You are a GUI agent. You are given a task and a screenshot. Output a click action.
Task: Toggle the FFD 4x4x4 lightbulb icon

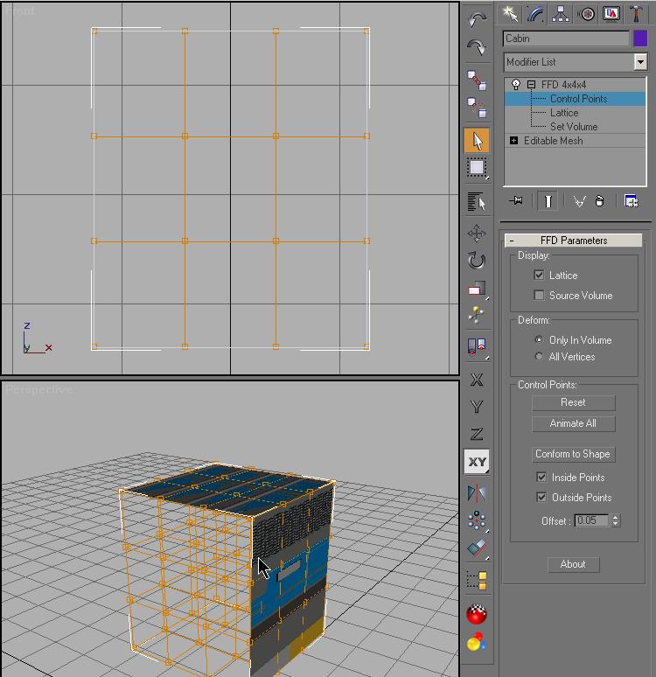516,84
